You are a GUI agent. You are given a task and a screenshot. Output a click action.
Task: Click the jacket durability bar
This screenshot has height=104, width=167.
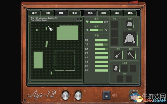point(137,39)
